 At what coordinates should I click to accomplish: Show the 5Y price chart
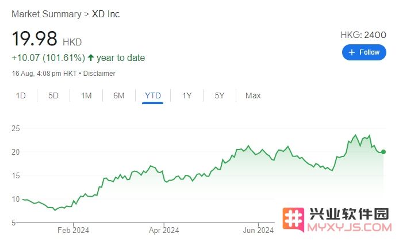pyautogui.click(x=220, y=95)
